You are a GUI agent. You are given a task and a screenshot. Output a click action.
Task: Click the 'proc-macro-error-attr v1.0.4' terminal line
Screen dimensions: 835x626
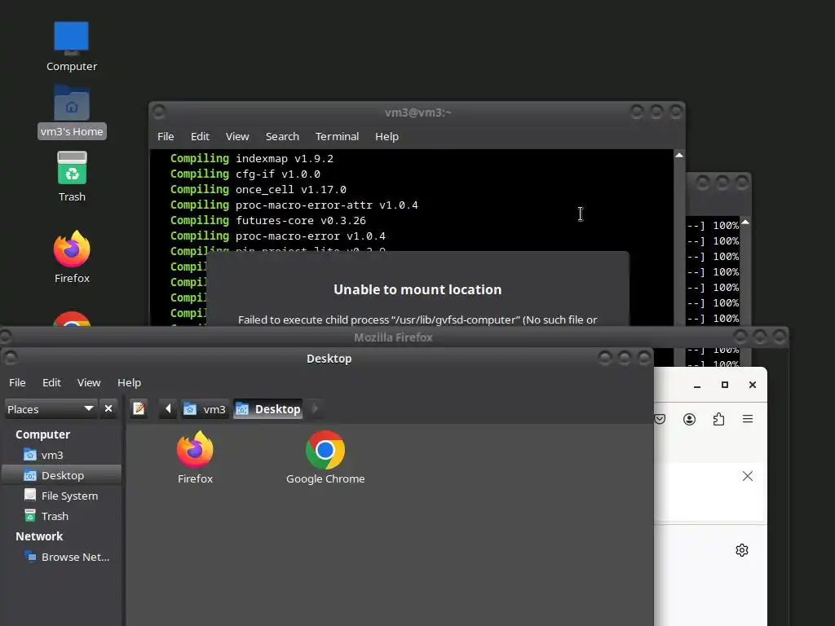294,205
